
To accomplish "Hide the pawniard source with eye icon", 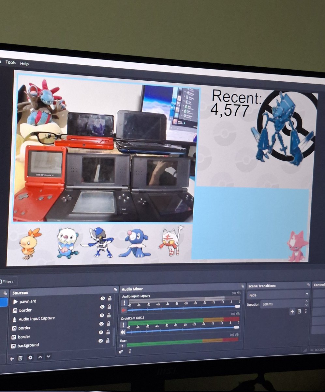I will (102, 298).
